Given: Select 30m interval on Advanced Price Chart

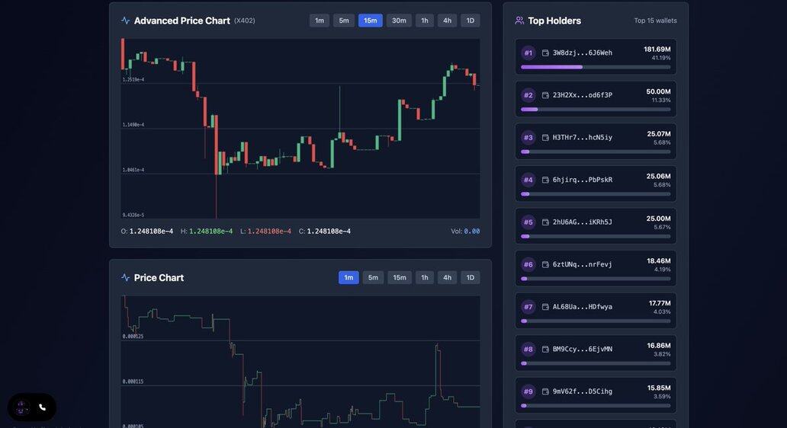Looking at the screenshot, I should pyautogui.click(x=399, y=21).
